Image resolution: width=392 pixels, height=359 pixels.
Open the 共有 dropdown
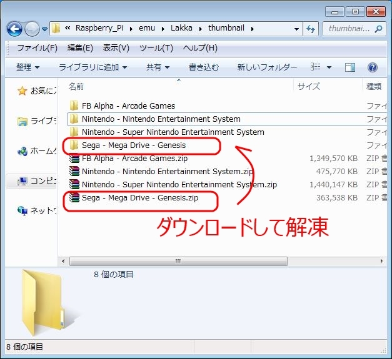[x=158, y=67]
